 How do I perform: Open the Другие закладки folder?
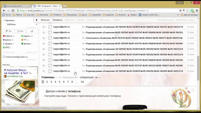click(x=189, y=15)
